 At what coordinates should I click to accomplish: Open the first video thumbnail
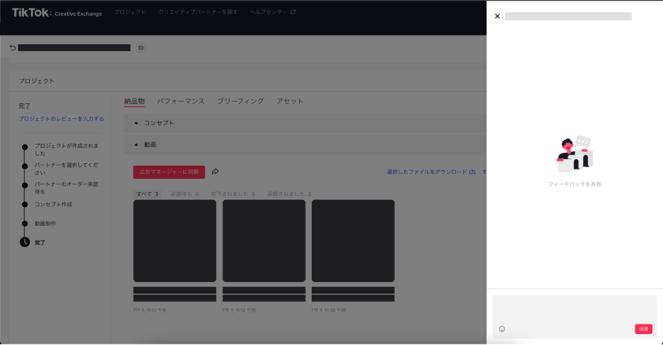[x=174, y=240]
